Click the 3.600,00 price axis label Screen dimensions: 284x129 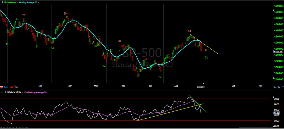click(278, 79)
